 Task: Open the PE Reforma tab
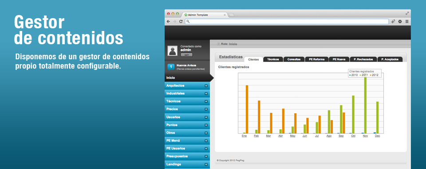tap(316, 59)
